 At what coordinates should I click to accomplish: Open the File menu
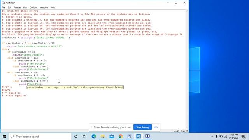pyautogui.click(x=4, y=7)
